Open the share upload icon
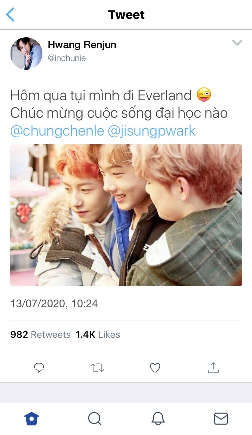 [213, 367]
